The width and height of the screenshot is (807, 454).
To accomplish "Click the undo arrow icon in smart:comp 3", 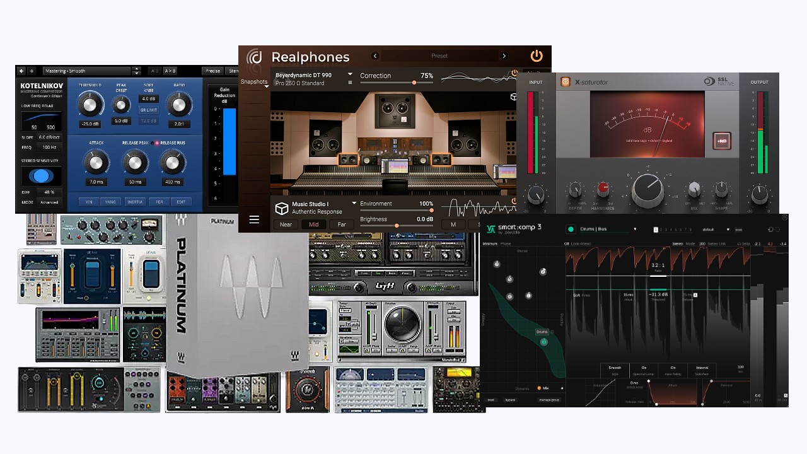I will (770, 229).
